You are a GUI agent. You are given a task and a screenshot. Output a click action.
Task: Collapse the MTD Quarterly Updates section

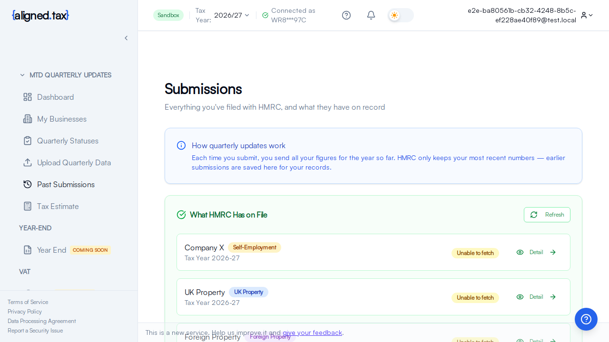22,75
